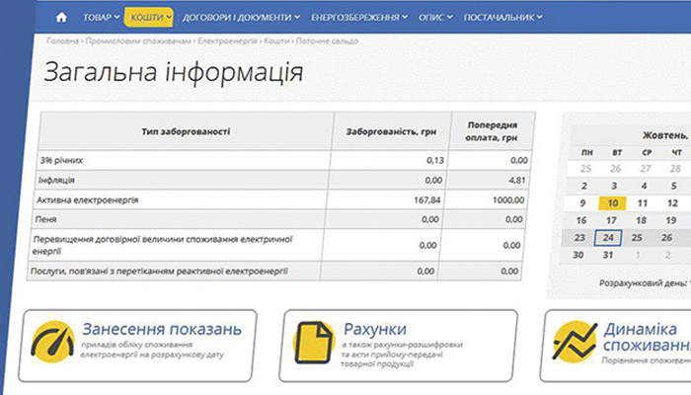The height and width of the screenshot is (395, 691).
Task: Open the ЕНЕРГОЗБЕРЕЖЕННЯ menu
Action: pyautogui.click(x=359, y=17)
